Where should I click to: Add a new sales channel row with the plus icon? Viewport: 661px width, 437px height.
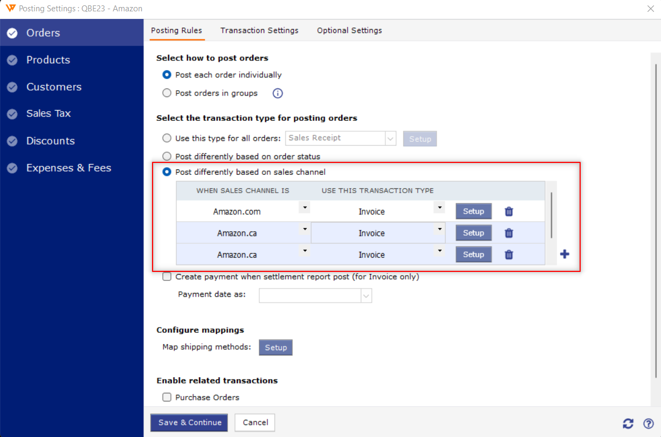(564, 254)
